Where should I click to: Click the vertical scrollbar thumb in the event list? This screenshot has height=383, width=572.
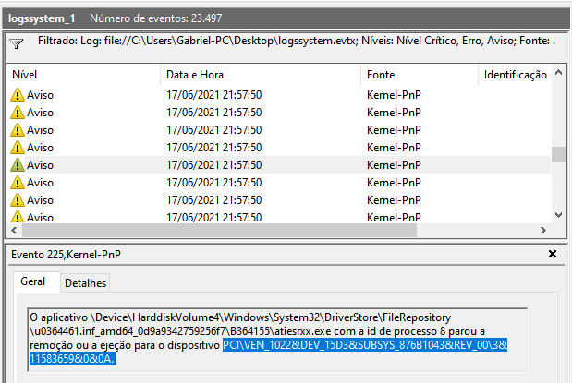click(558, 154)
